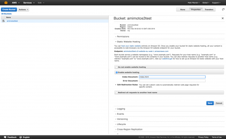Image resolution: width=226 pixels, height=139 pixels.
Task: Save the static website hosting settings
Action: click(210, 103)
